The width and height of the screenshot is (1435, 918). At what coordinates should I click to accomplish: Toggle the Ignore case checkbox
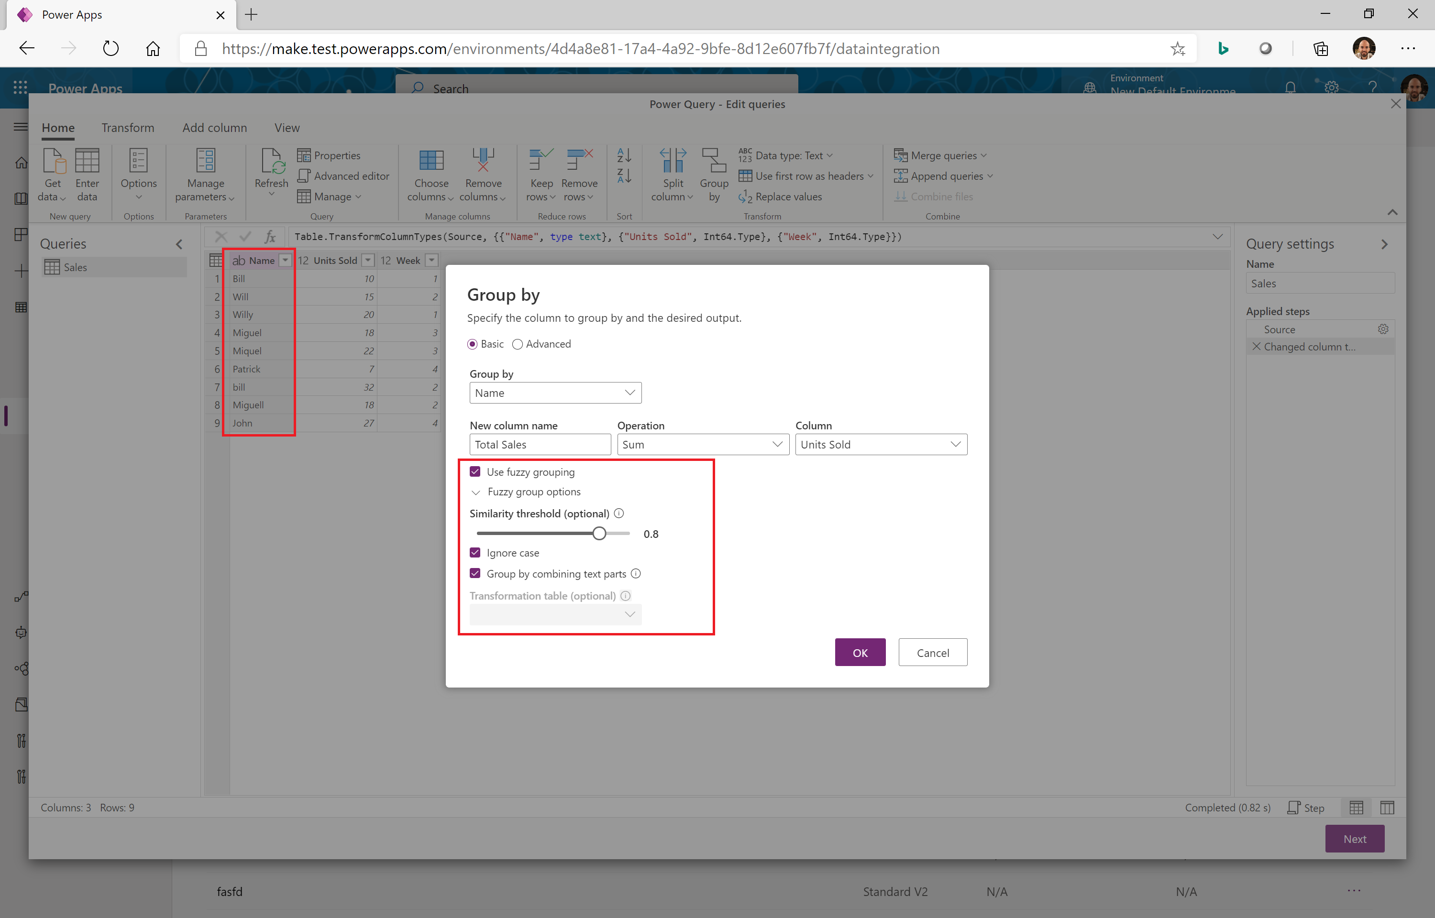pyautogui.click(x=475, y=553)
